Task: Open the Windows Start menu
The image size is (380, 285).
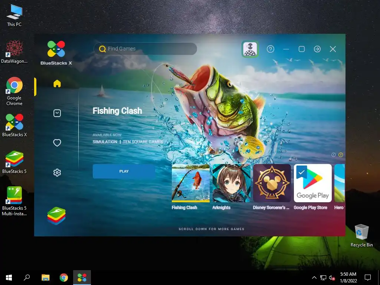Action: click(9, 278)
